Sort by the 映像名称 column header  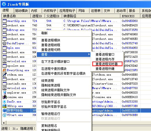point(16,16)
